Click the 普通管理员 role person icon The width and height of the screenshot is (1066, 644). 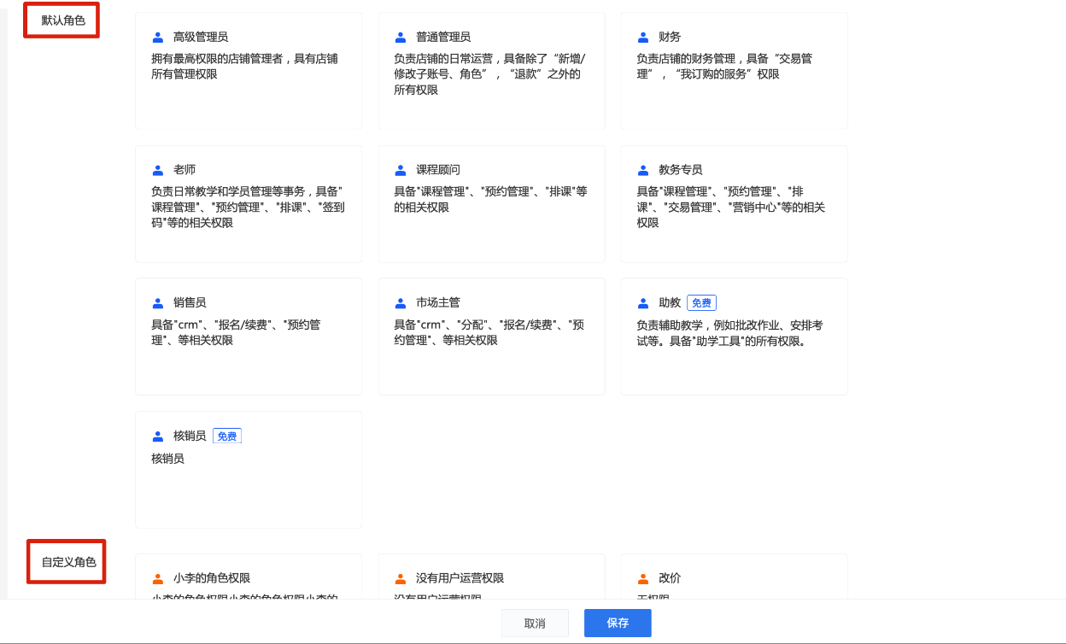click(x=401, y=38)
